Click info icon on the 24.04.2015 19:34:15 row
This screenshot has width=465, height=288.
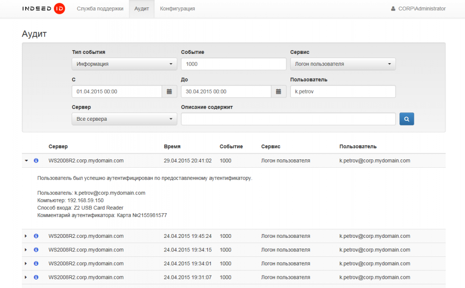[36, 250]
